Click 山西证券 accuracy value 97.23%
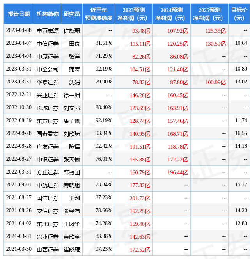 pyautogui.click(x=104, y=249)
